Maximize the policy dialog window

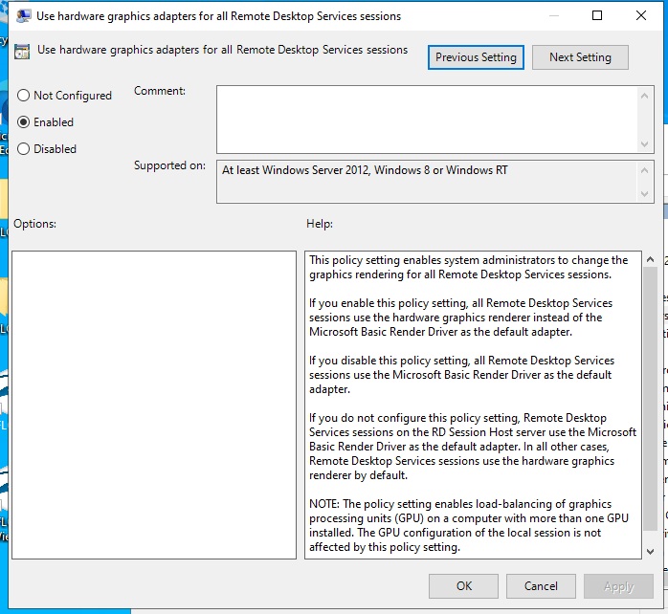point(597,15)
